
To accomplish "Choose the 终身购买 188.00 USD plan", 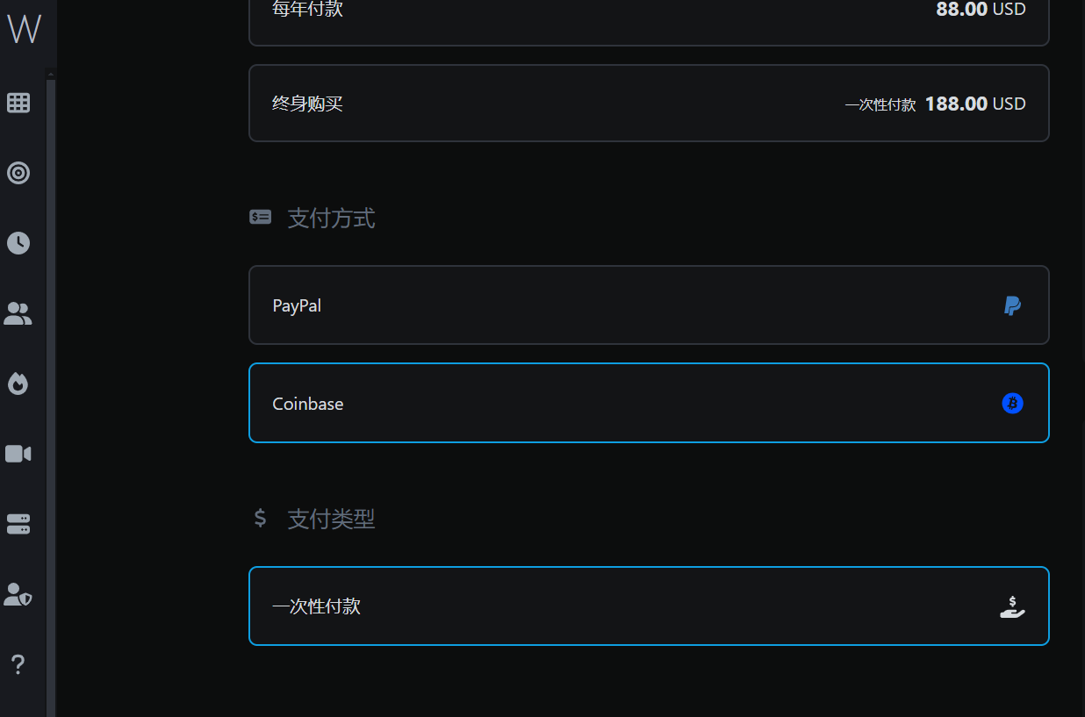I will (649, 103).
